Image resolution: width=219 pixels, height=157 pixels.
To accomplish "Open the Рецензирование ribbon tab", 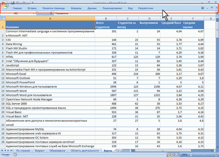I will tap(112, 8).
